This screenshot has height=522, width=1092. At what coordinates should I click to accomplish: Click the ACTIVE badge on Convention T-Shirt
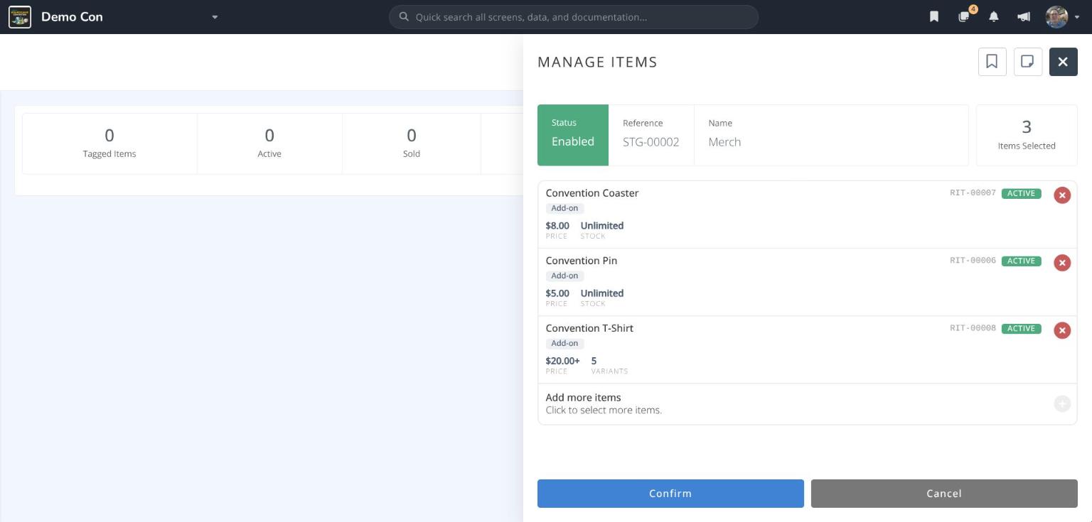pos(1022,328)
